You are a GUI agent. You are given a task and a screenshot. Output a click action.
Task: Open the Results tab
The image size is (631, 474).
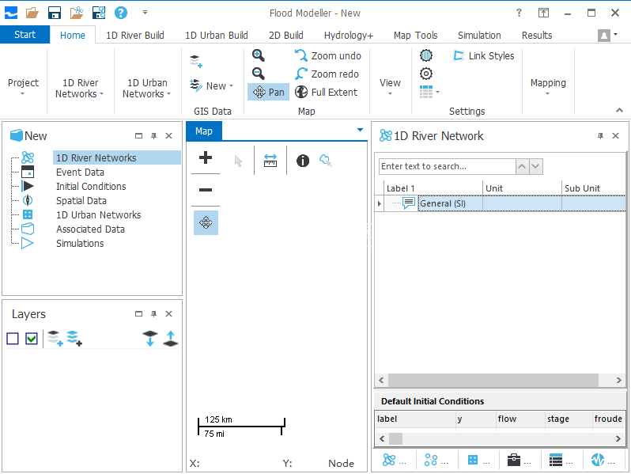(537, 35)
